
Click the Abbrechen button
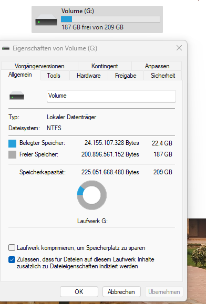[x=121, y=291]
